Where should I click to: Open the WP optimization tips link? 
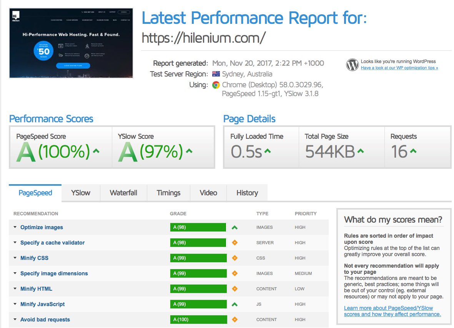(399, 68)
